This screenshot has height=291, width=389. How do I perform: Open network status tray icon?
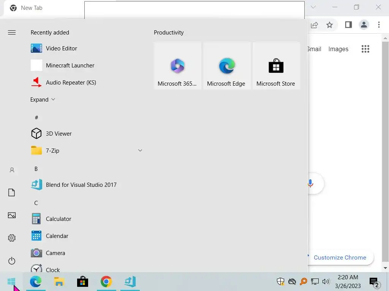point(315,282)
